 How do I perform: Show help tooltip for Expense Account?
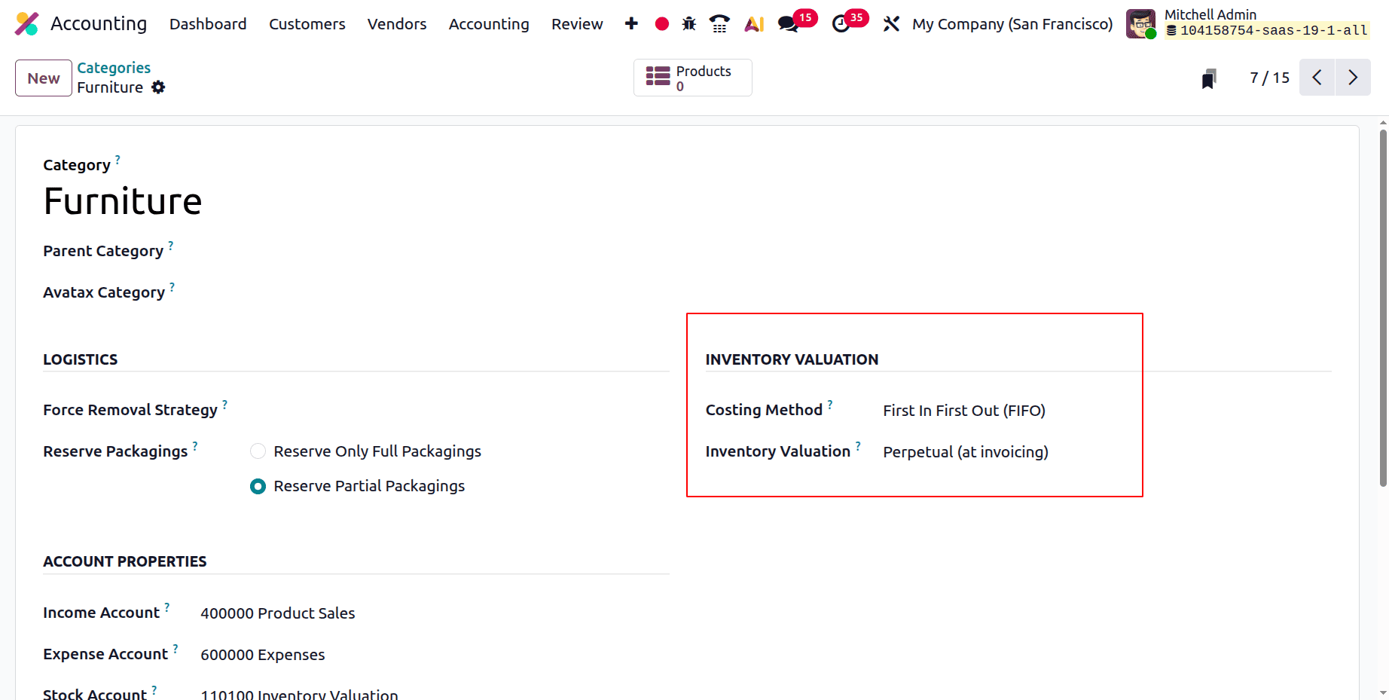click(176, 648)
